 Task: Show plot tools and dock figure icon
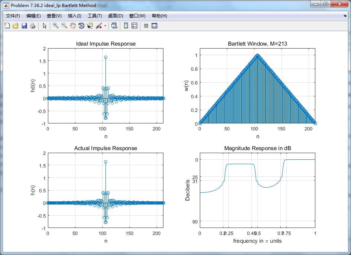pyautogui.click(x=155, y=26)
